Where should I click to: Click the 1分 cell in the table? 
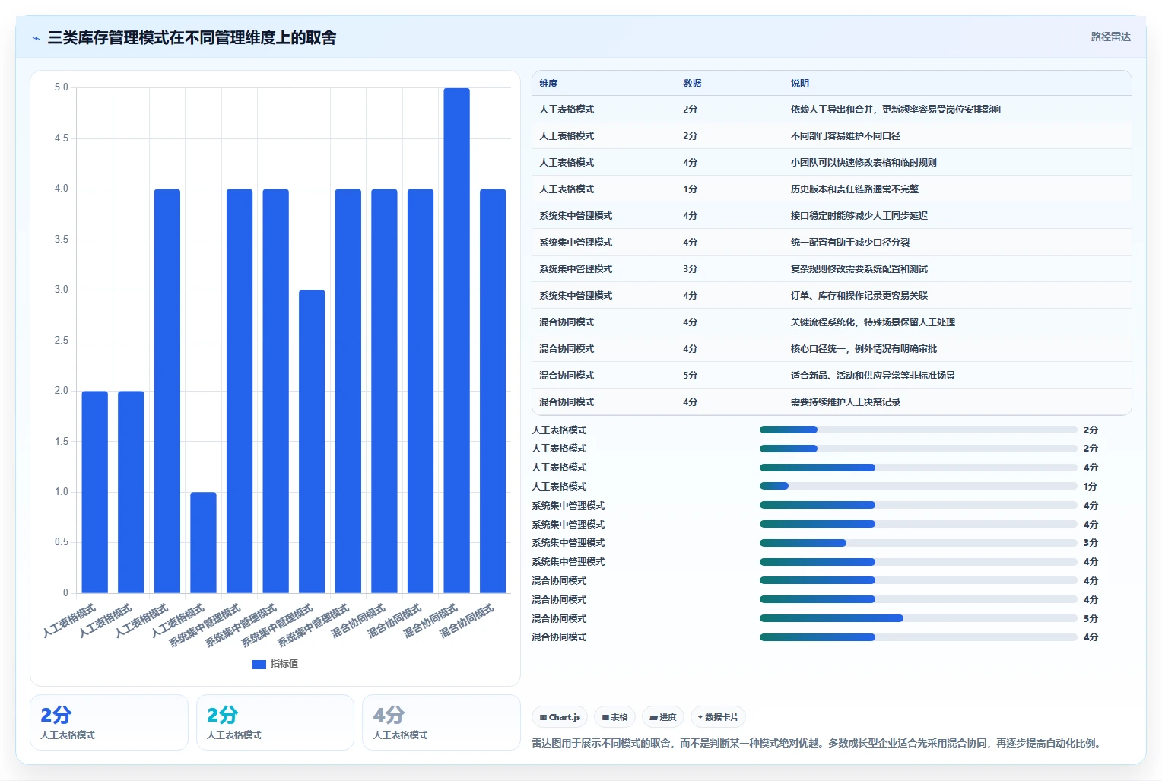coord(690,189)
